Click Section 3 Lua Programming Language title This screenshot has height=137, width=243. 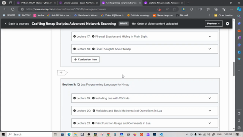[x=105, y=84]
